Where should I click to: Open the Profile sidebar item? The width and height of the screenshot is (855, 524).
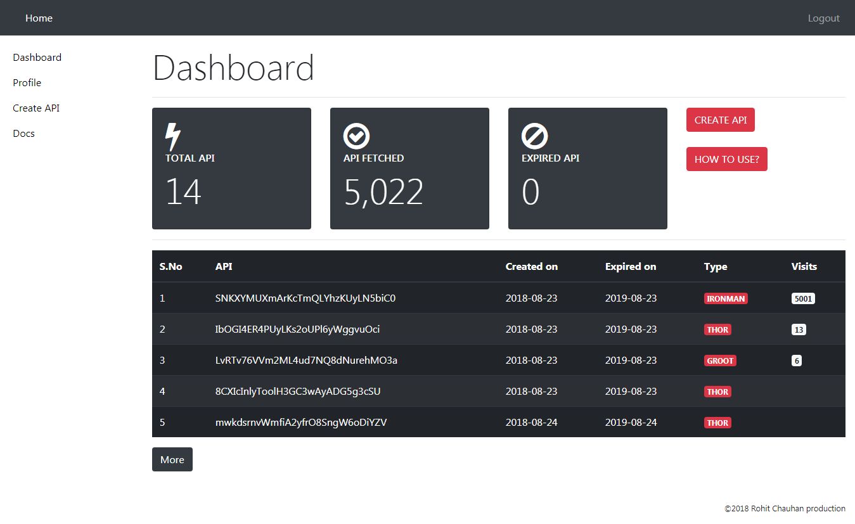27,83
